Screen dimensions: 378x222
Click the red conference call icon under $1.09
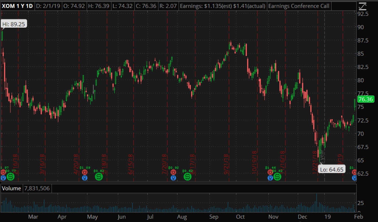(85, 172)
